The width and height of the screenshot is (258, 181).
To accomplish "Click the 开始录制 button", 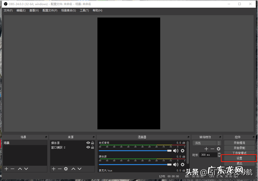I will click(x=239, y=148).
